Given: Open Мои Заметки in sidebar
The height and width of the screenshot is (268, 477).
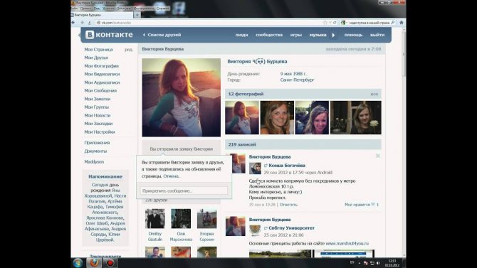Looking at the screenshot, I should (98, 99).
